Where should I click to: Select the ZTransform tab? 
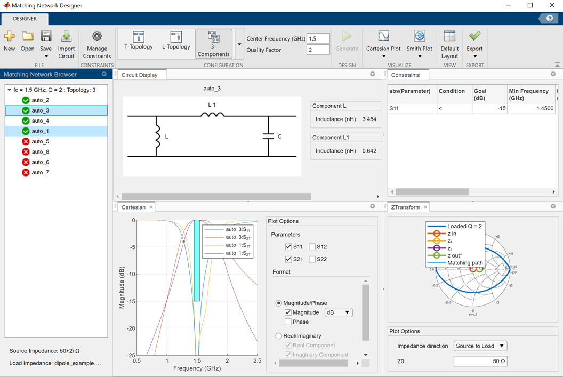[405, 207]
